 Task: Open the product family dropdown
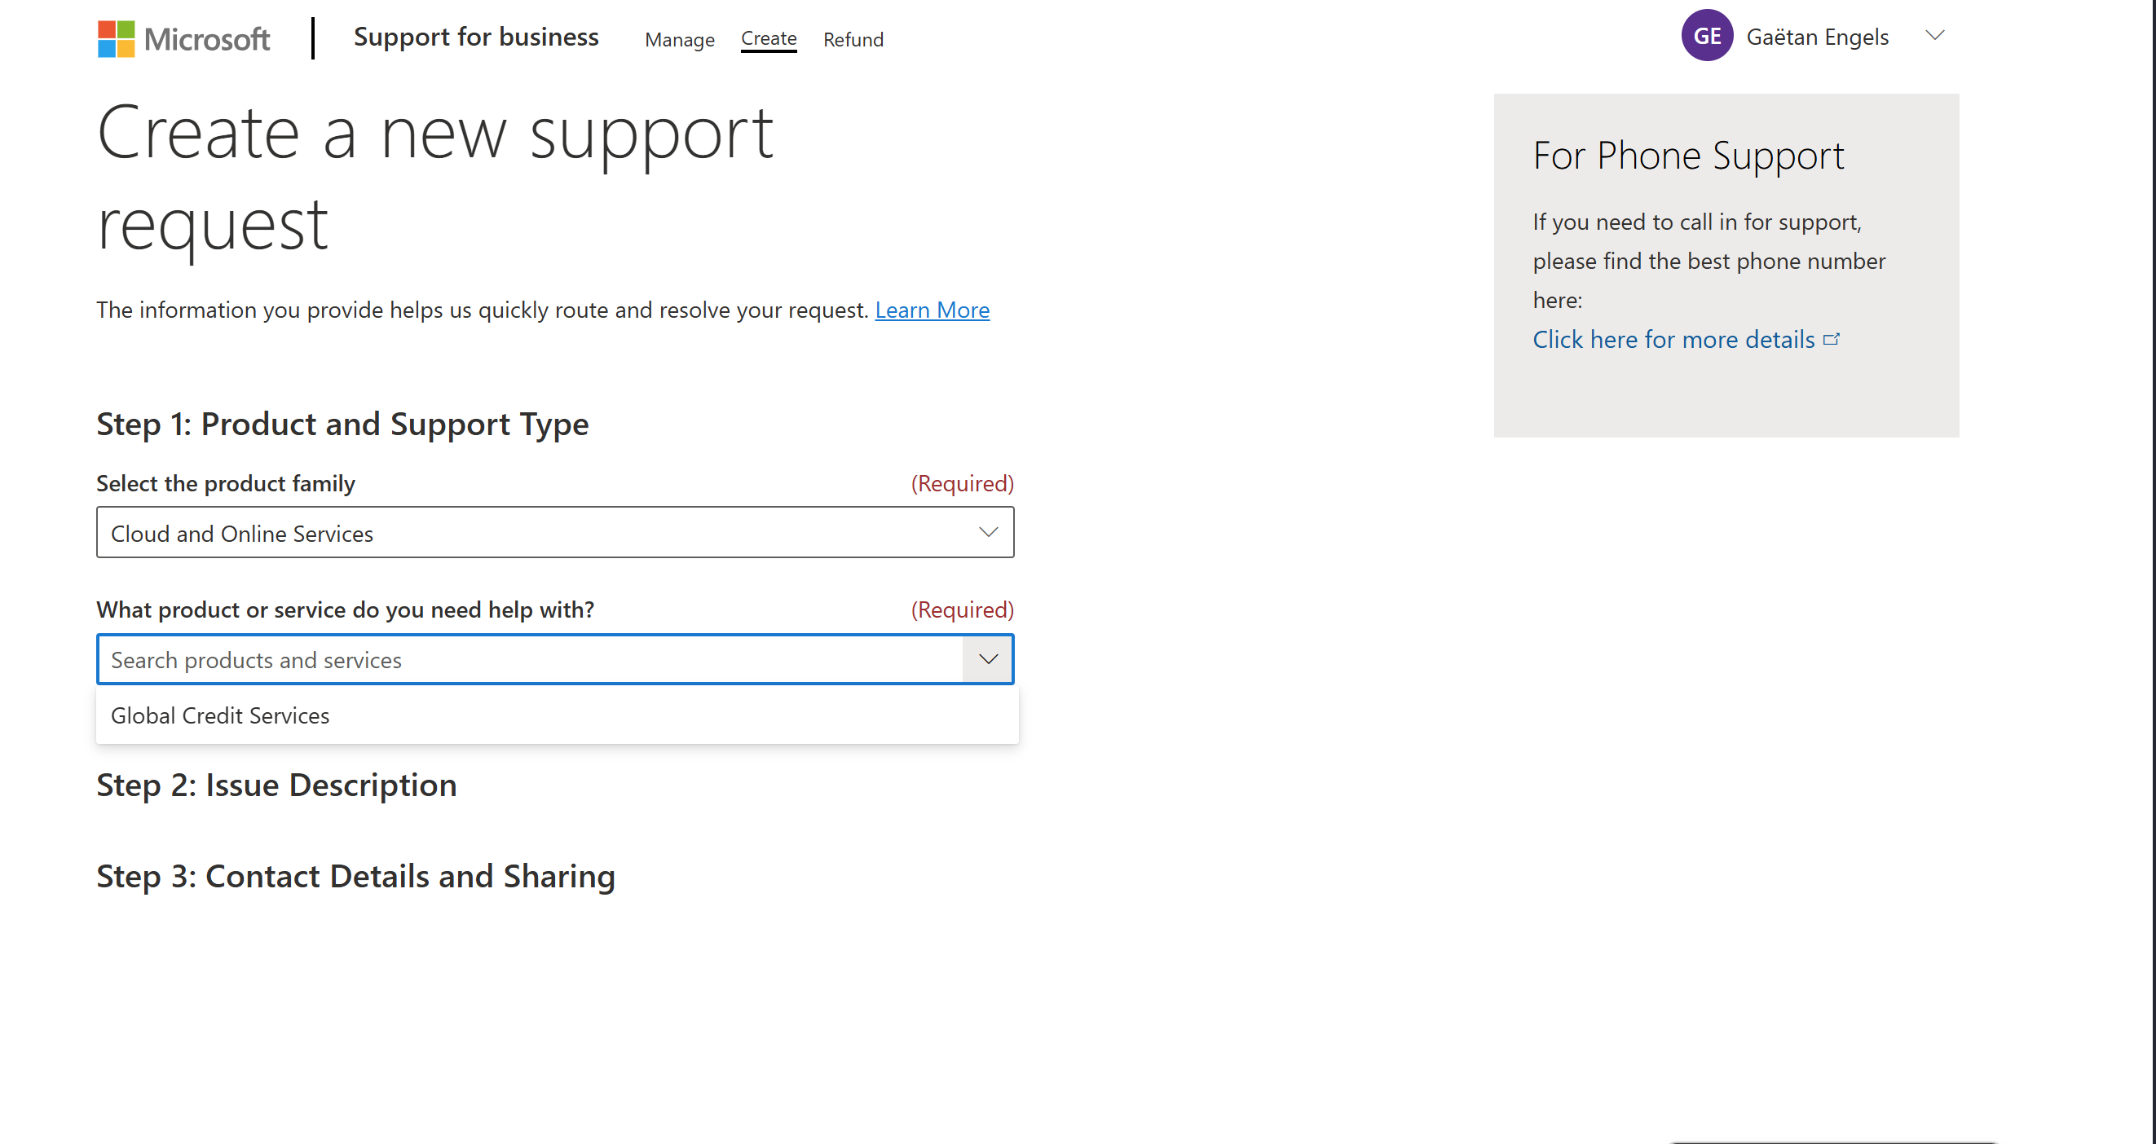pos(555,533)
